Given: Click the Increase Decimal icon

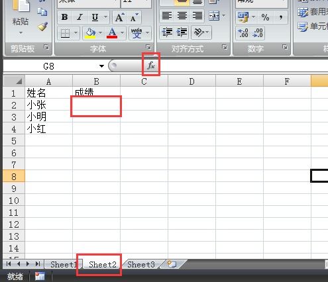Looking at the screenshot, I should 243,32.
